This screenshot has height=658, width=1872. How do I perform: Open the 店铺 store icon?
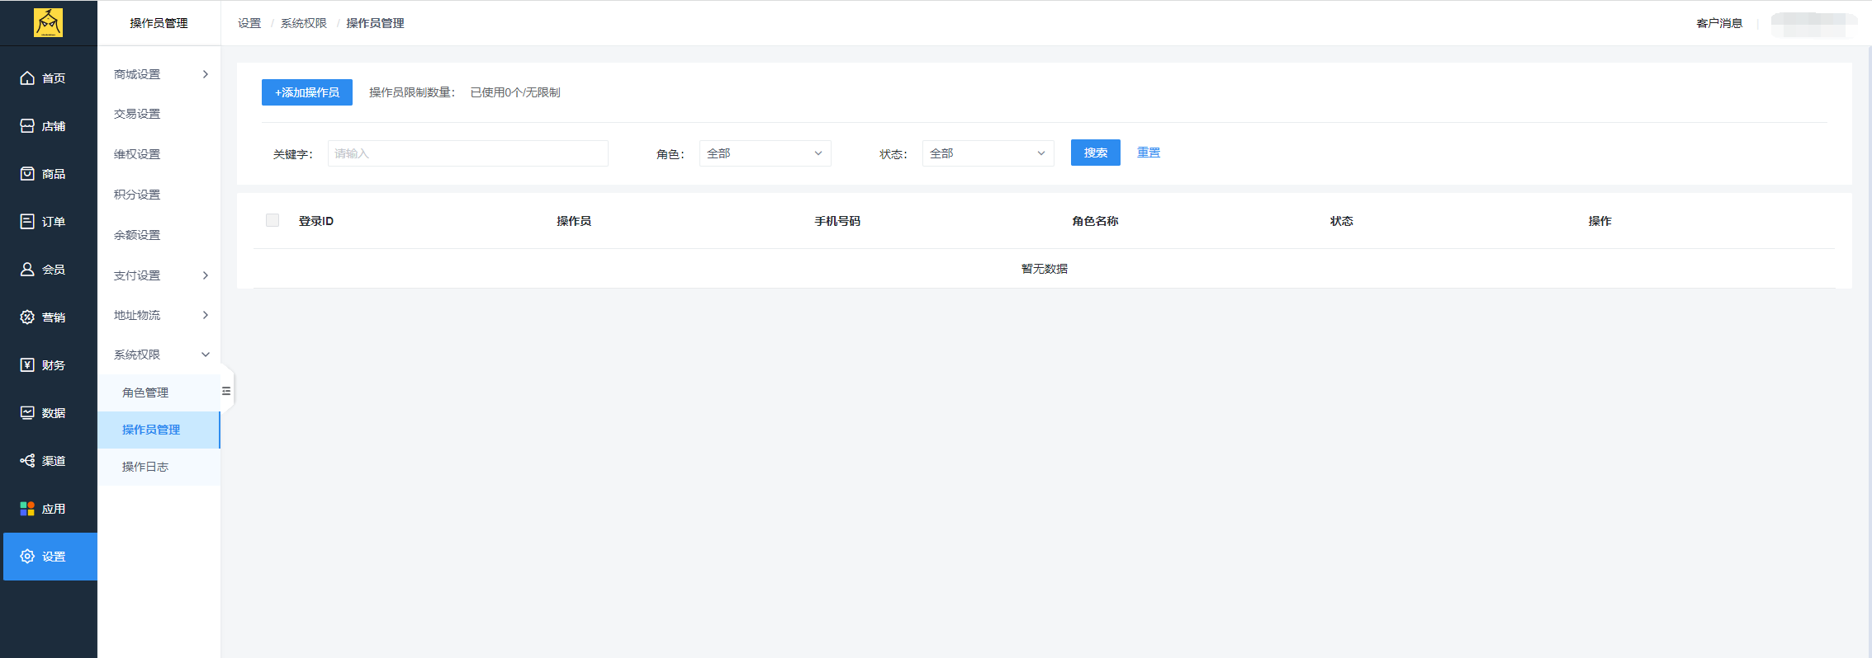click(27, 126)
